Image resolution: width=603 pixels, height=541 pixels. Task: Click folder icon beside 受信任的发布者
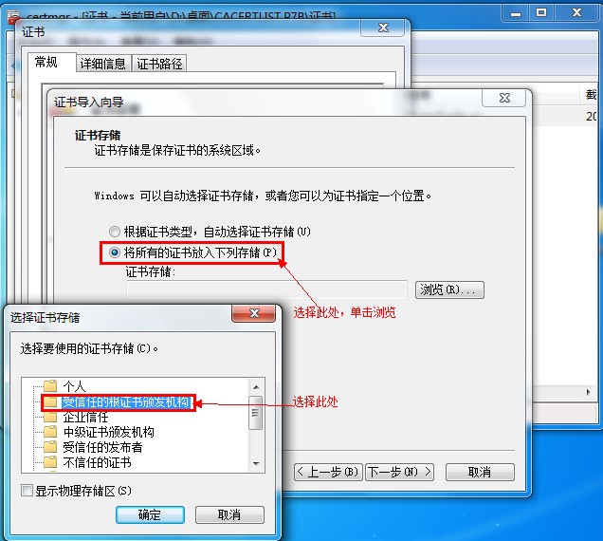point(50,447)
